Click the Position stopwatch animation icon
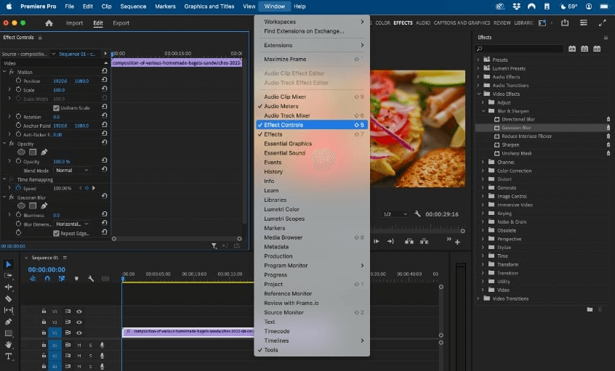 (x=18, y=81)
